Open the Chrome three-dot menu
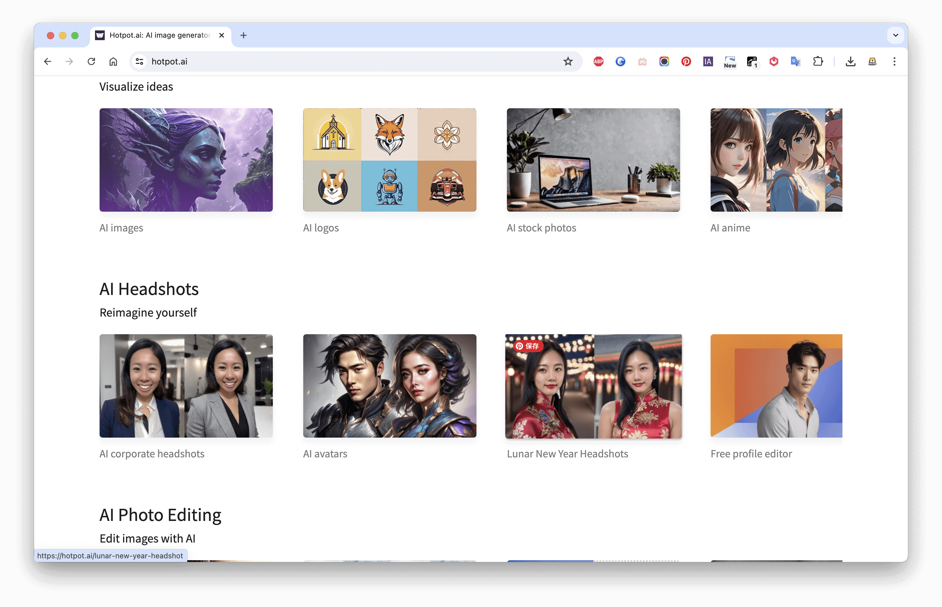This screenshot has width=942, height=607. pos(894,61)
